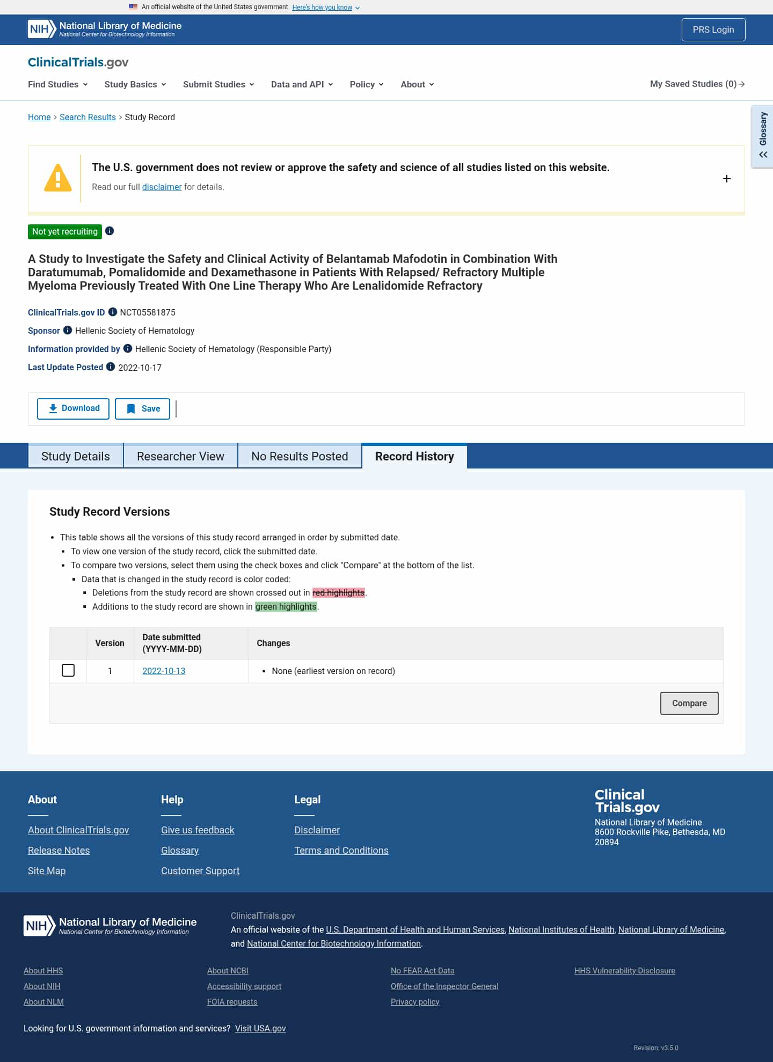
Task: Click the 2022-10-17 last update date
Action: (140, 368)
